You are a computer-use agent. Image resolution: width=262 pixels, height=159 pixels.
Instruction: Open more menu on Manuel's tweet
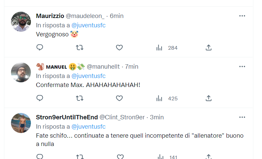click(x=242, y=67)
